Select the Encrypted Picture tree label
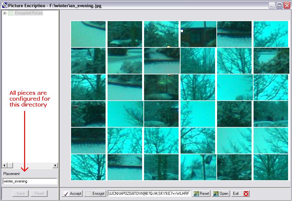This screenshot has width=292, height=201. point(29,13)
